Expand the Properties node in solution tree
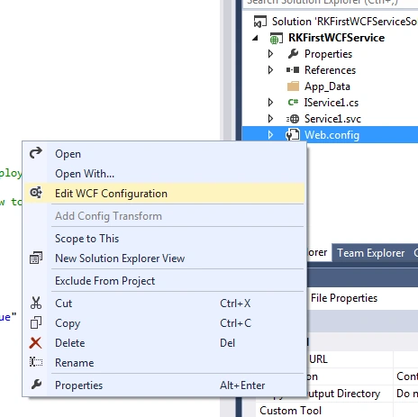This screenshot has height=417, width=418. point(270,54)
